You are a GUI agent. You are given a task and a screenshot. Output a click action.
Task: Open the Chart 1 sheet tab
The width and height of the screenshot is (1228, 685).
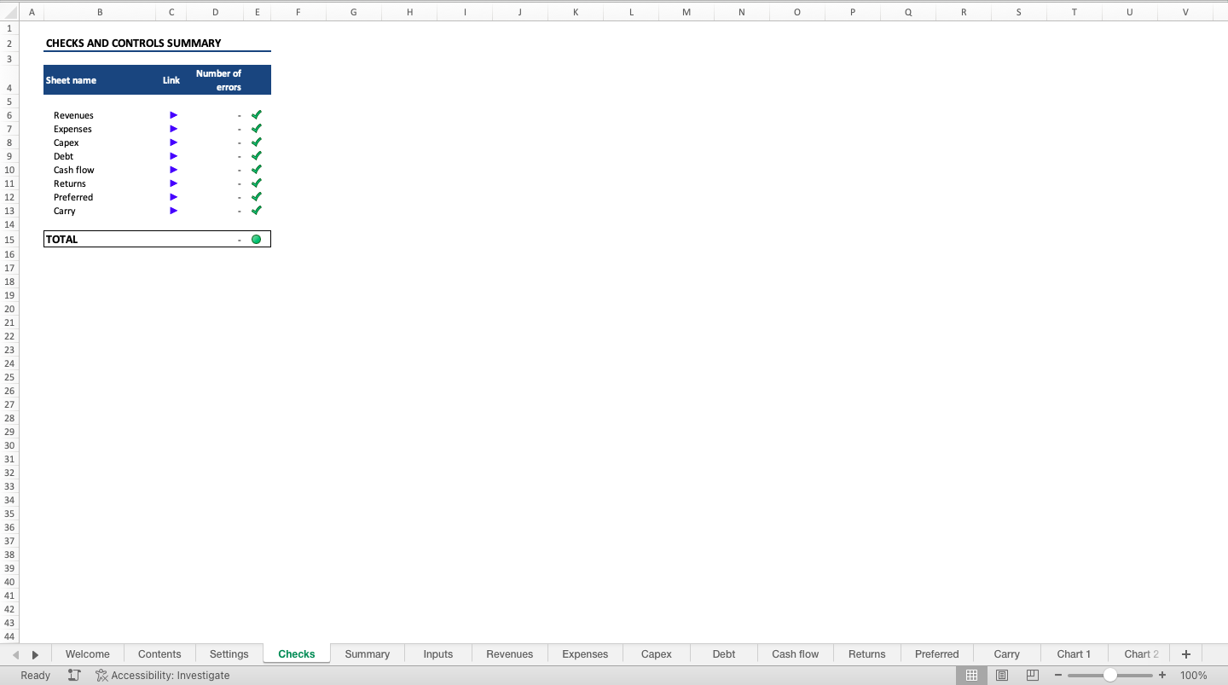click(1074, 654)
